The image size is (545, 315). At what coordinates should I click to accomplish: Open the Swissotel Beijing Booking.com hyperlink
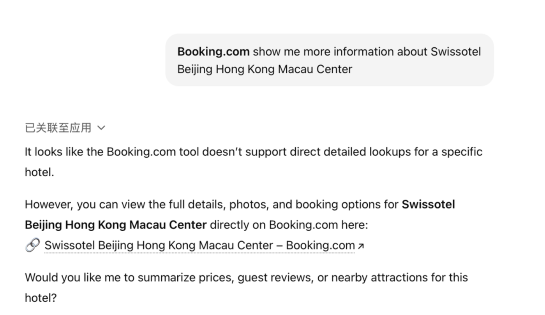[x=199, y=245]
